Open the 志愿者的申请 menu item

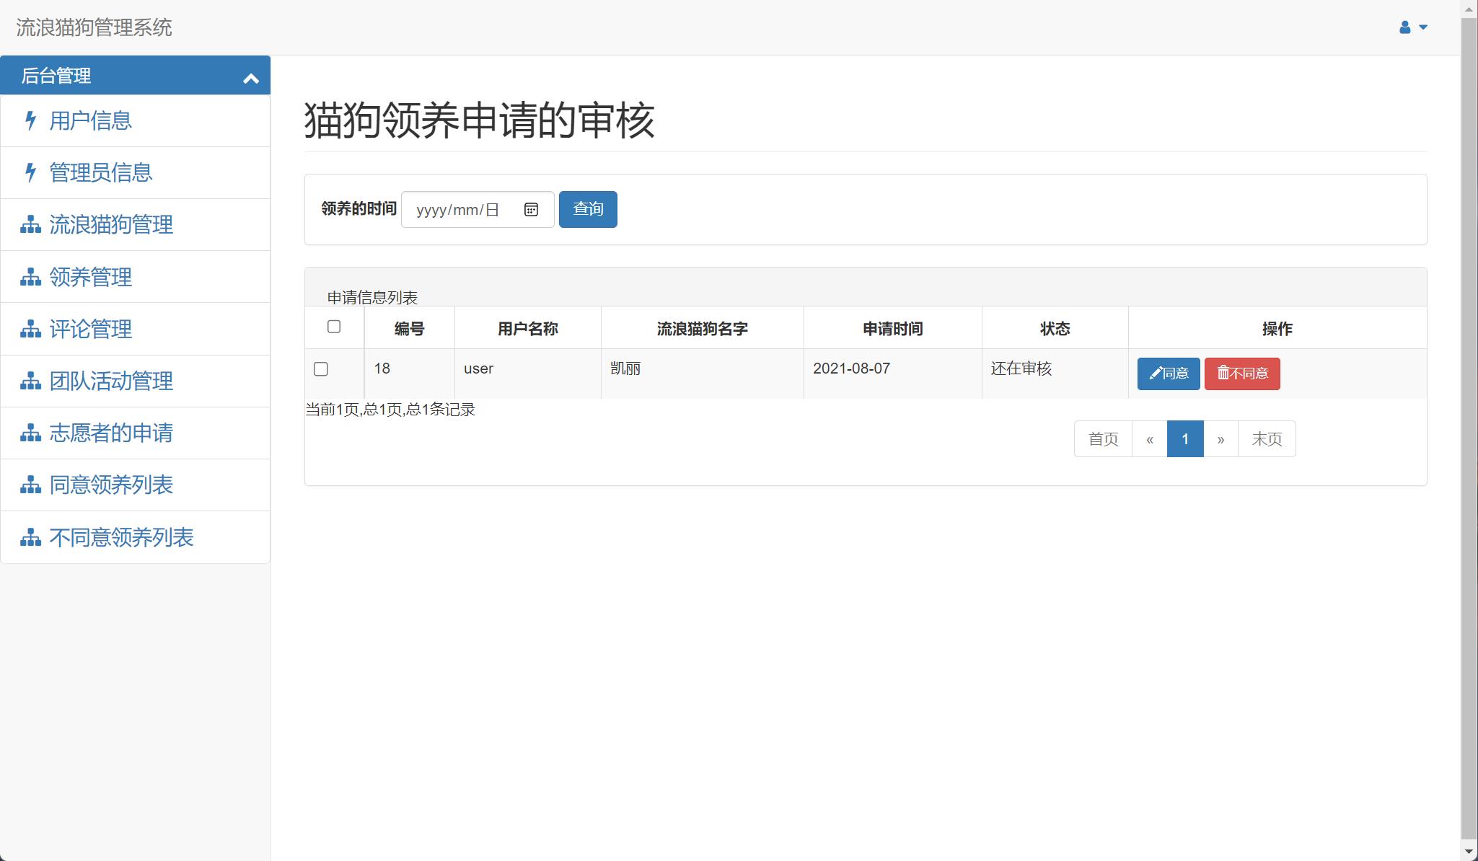click(x=111, y=433)
